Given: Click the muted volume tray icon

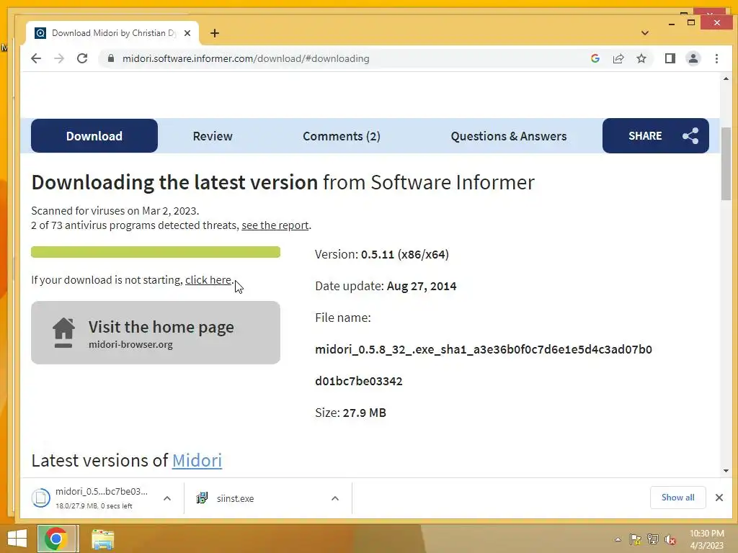Looking at the screenshot, I should pos(670,539).
